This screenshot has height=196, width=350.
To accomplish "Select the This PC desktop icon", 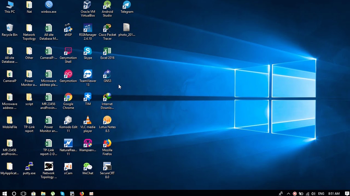I will pyautogui.click(x=10, y=7).
